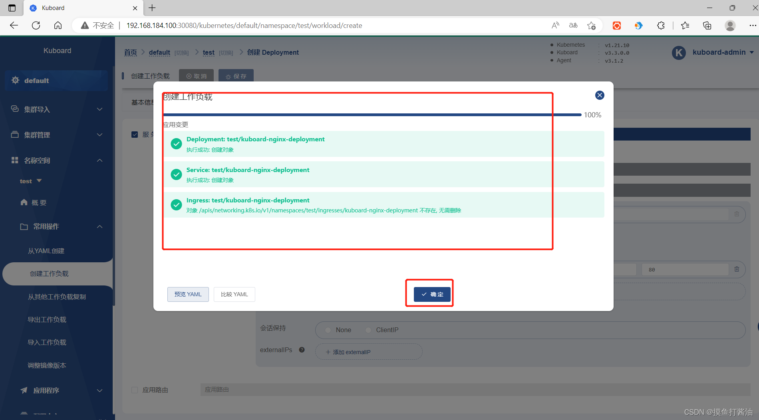Open browser settings and more menu
The height and width of the screenshot is (420, 759).
coord(753,26)
